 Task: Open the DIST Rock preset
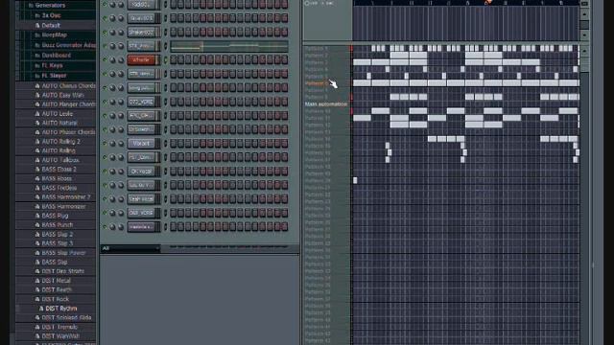(x=56, y=299)
